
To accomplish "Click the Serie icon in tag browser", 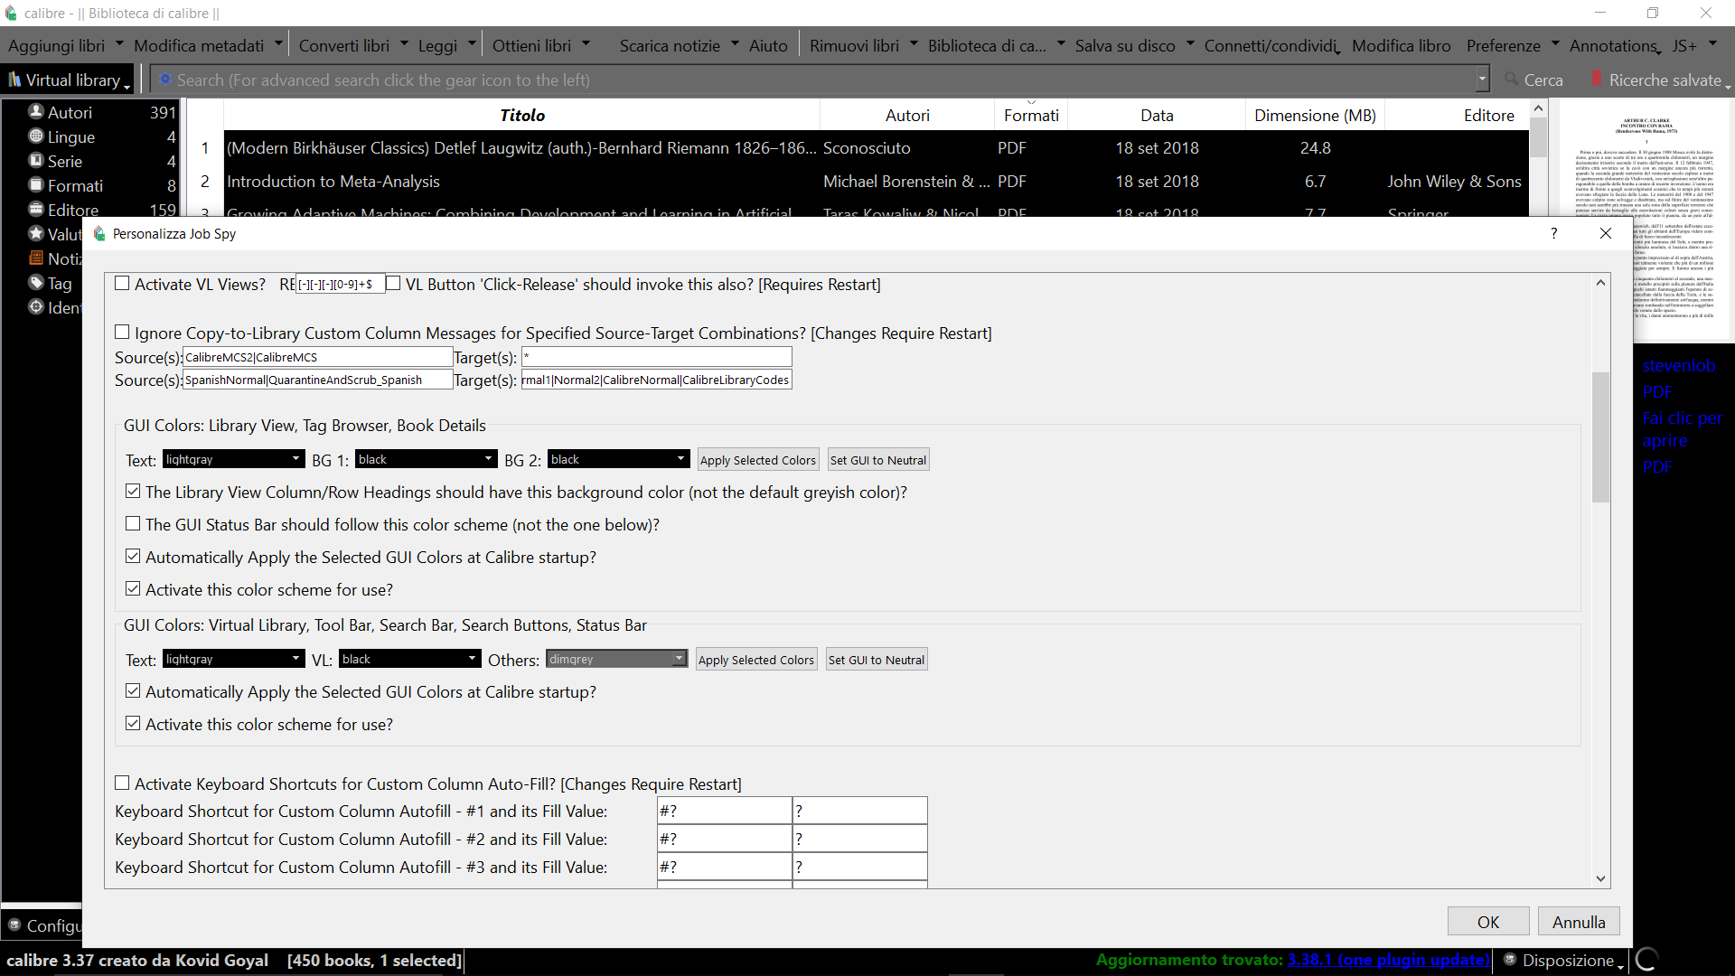I will 36,160.
